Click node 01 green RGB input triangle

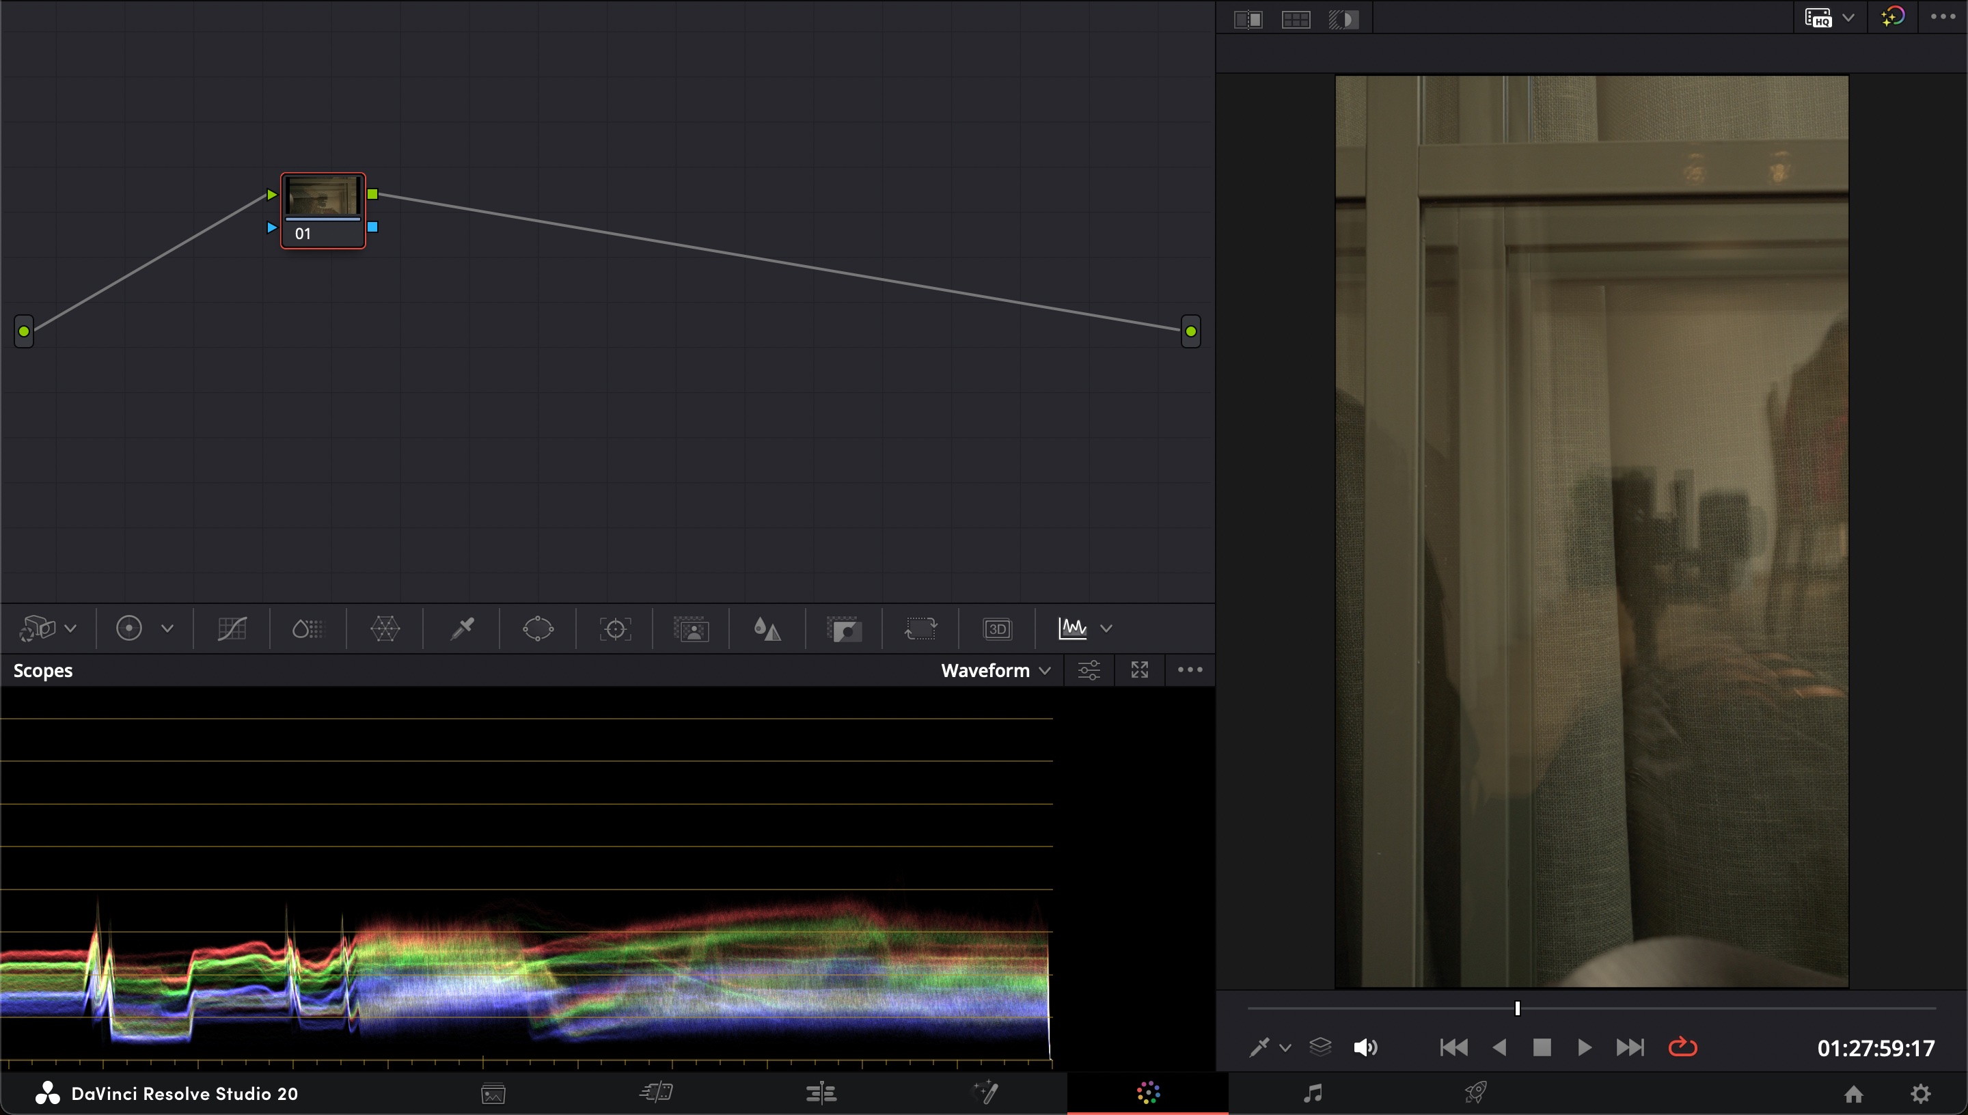click(272, 195)
